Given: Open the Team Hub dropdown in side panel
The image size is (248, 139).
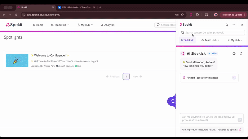Looking at the screenshot, I should (x=210, y=40).
